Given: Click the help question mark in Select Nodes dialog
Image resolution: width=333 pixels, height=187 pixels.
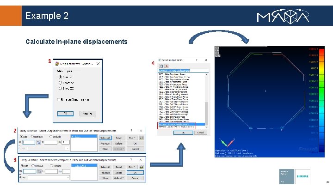Looking at the screenshot, I should tap(131, 159).
